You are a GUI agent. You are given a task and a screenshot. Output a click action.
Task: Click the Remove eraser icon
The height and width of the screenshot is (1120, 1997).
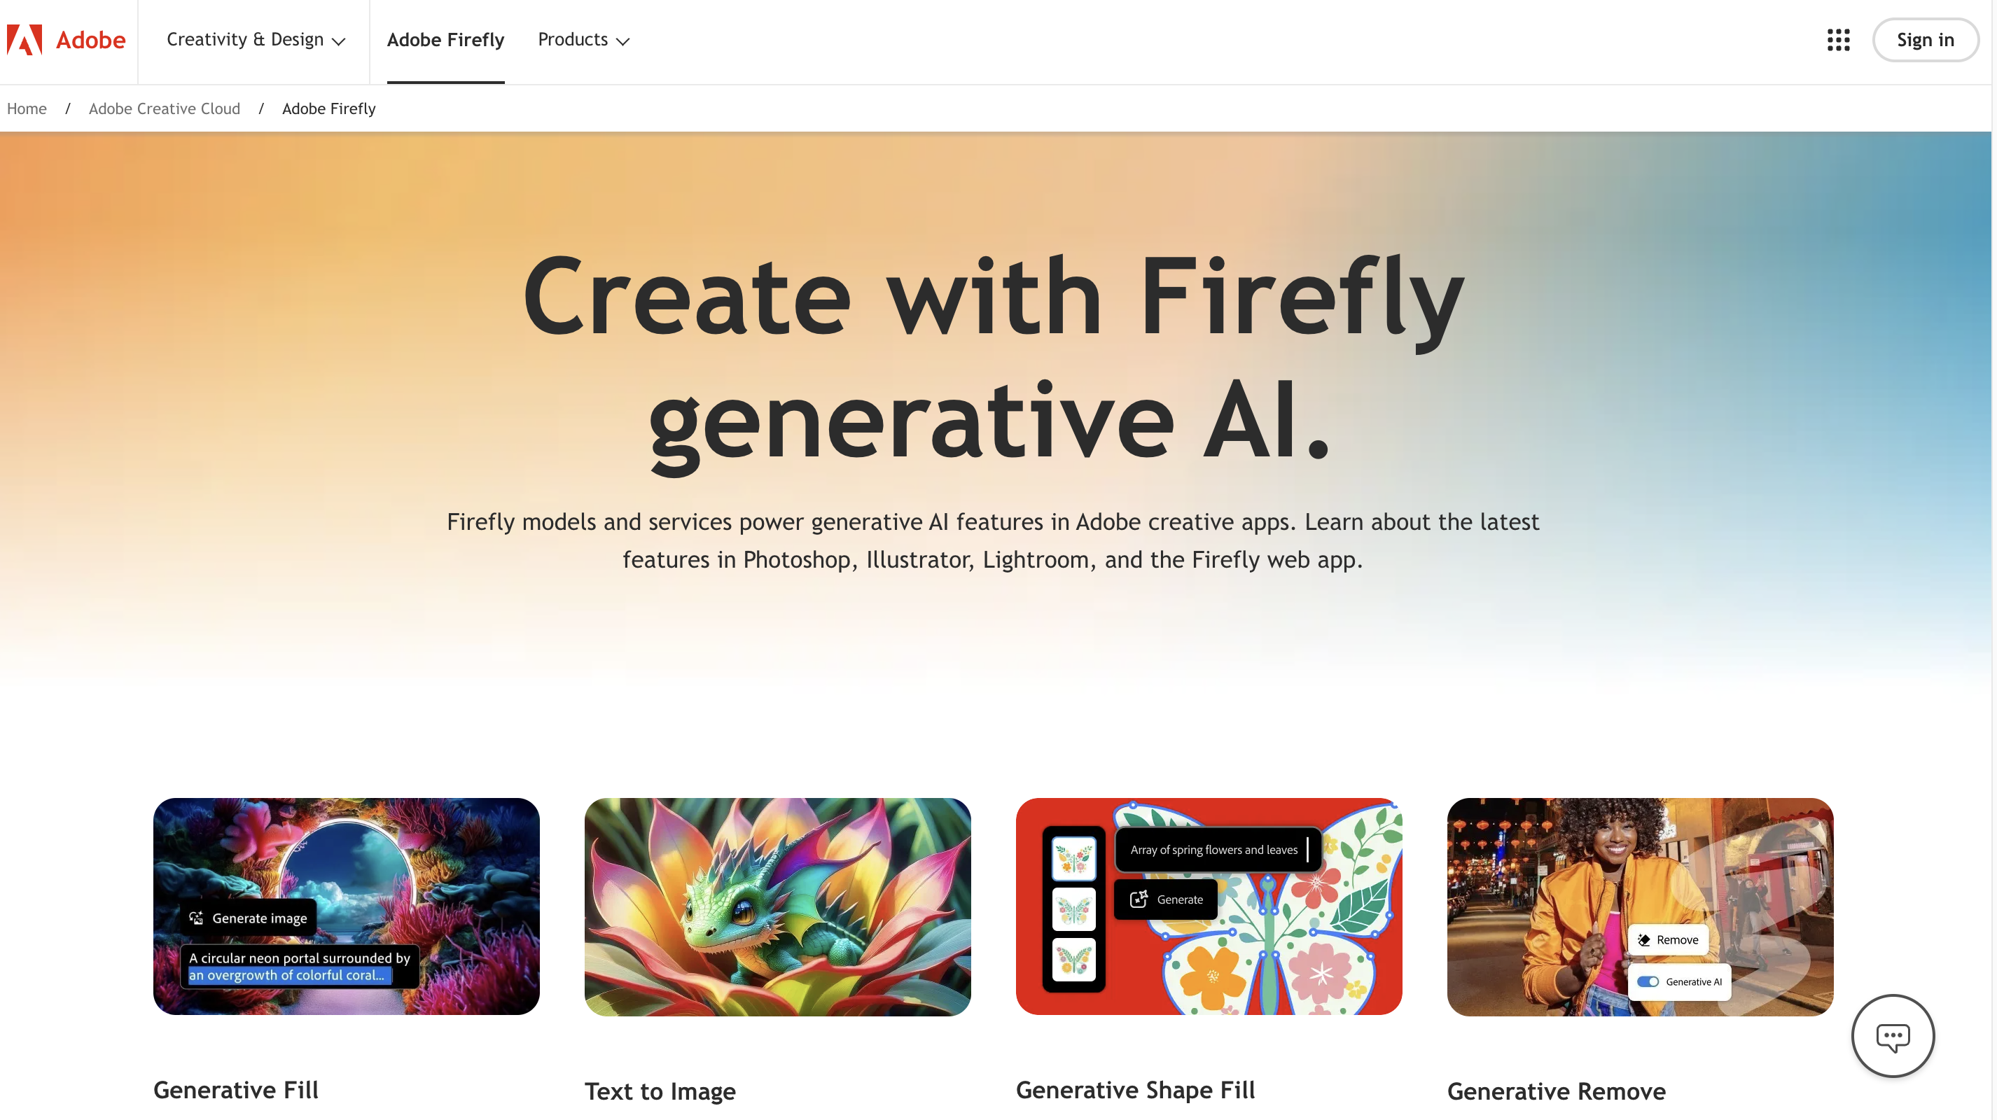pos(1643,939)
